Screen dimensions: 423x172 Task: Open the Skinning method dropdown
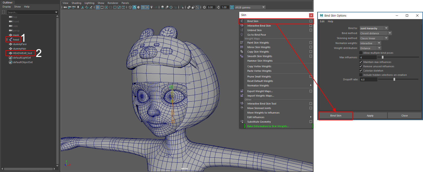coord(374,38)
